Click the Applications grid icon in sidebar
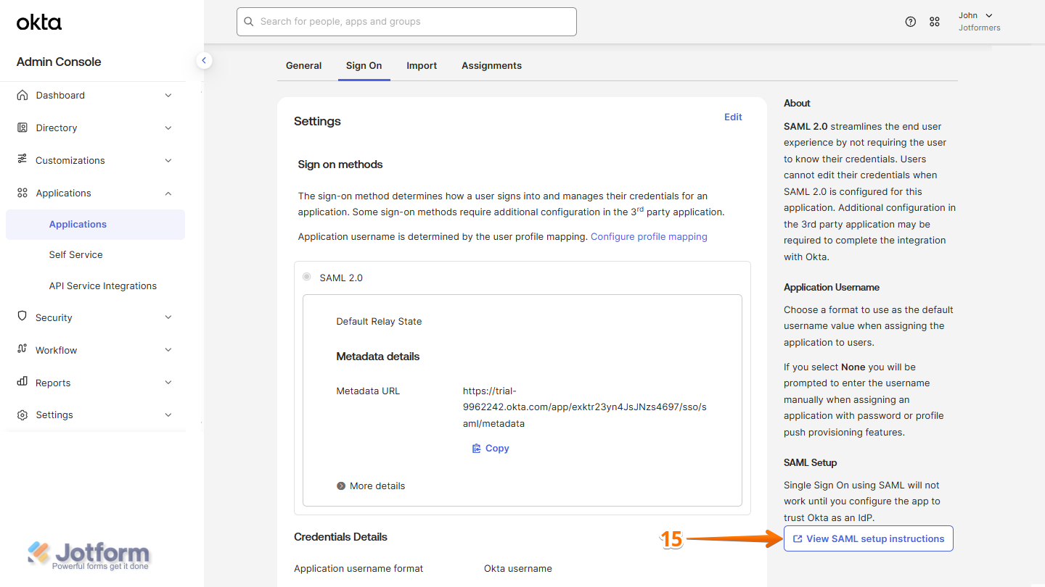Screen dimensions: 1045x587 point(22,193)
